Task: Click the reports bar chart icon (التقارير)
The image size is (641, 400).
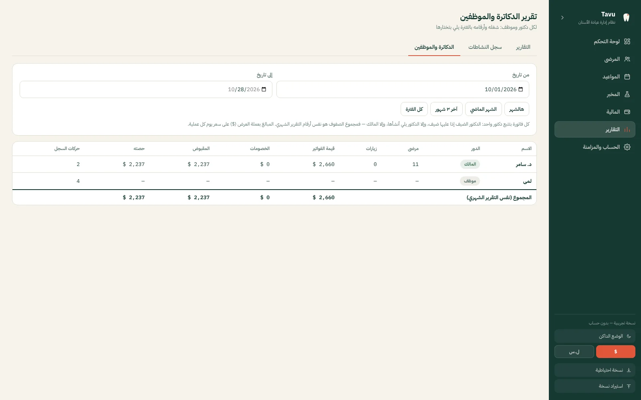Action: coord(627,130)
